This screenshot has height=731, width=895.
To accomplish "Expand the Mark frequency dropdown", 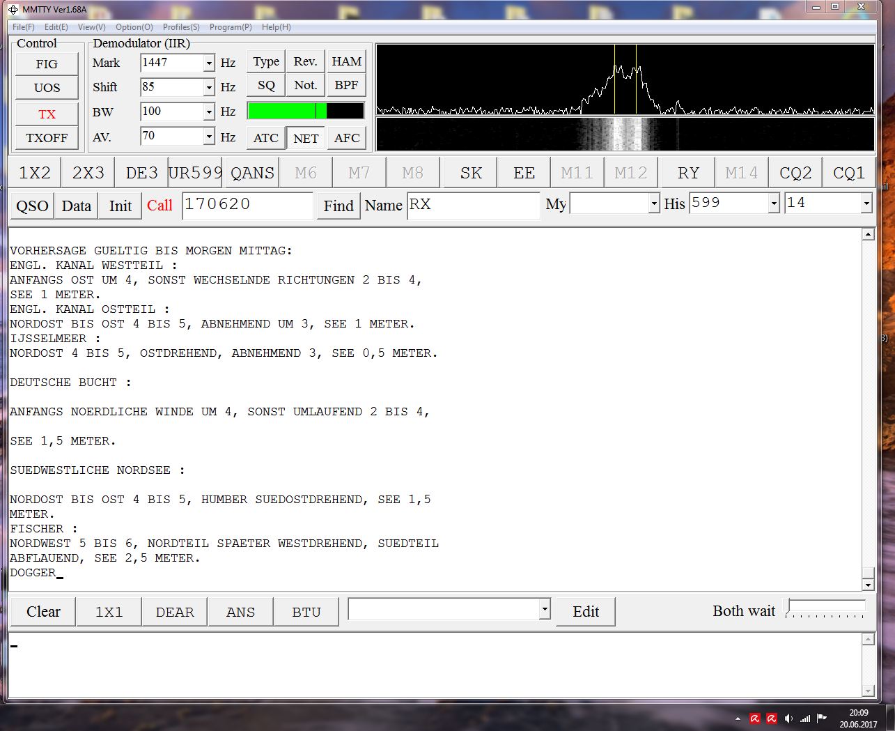I will (209, 63).
